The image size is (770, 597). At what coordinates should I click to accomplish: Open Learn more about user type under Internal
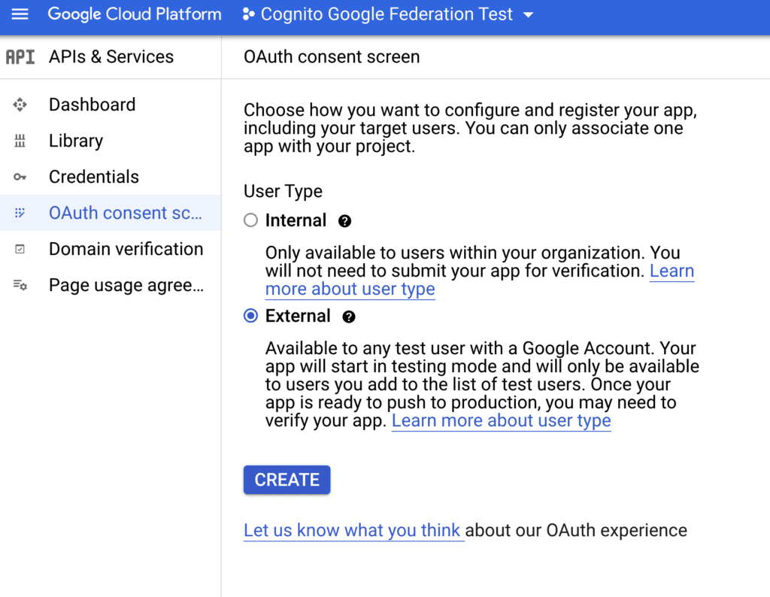click(350, 289)
